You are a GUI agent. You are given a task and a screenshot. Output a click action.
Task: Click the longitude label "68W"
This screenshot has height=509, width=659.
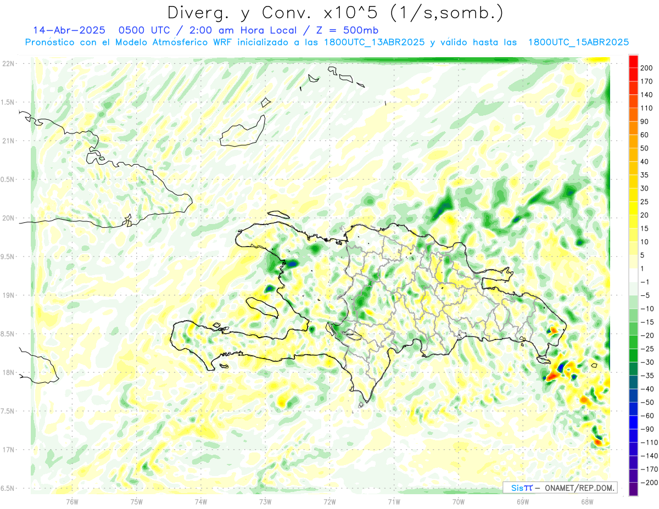pos(587,501)
